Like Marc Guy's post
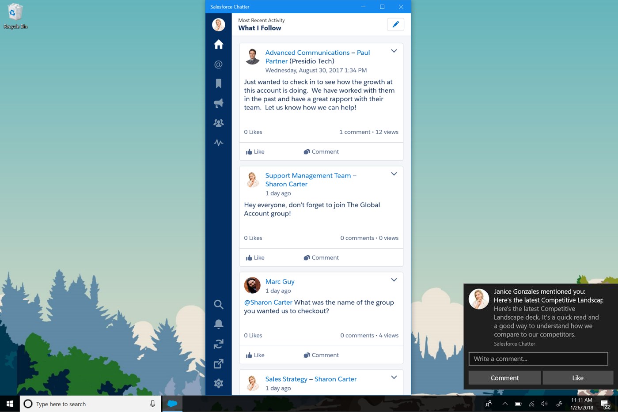Viewport: 618px width, 412px height. 255,355
